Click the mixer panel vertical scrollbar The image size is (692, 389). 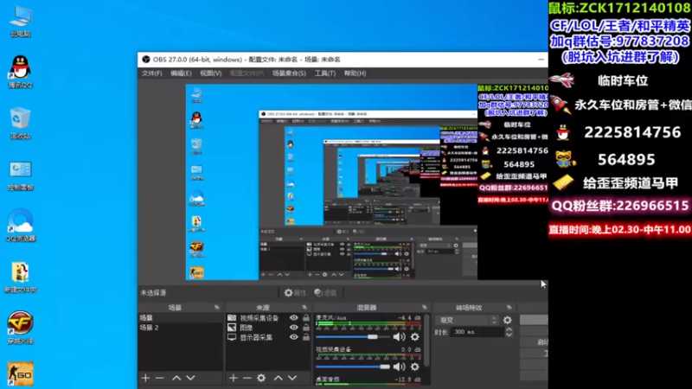[426, 340]
